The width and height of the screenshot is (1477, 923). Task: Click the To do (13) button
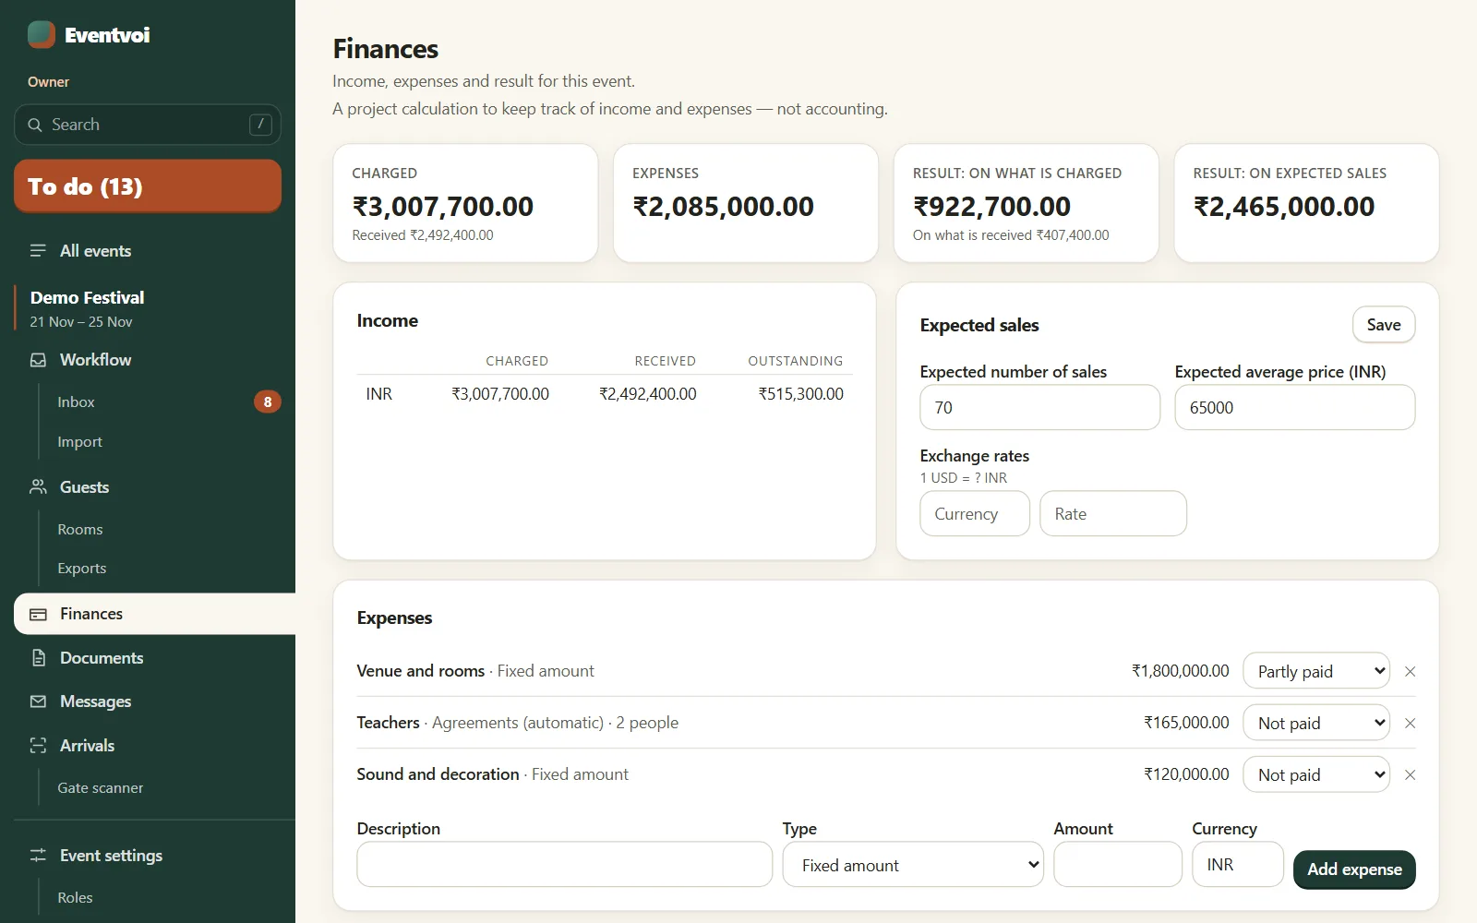[148, 186]
